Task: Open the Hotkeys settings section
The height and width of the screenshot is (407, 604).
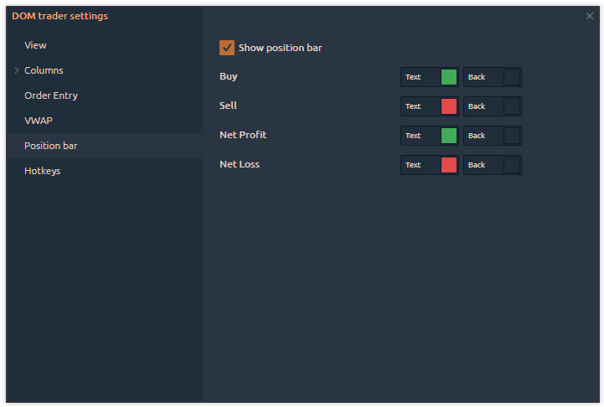Action: pos(43,171)
